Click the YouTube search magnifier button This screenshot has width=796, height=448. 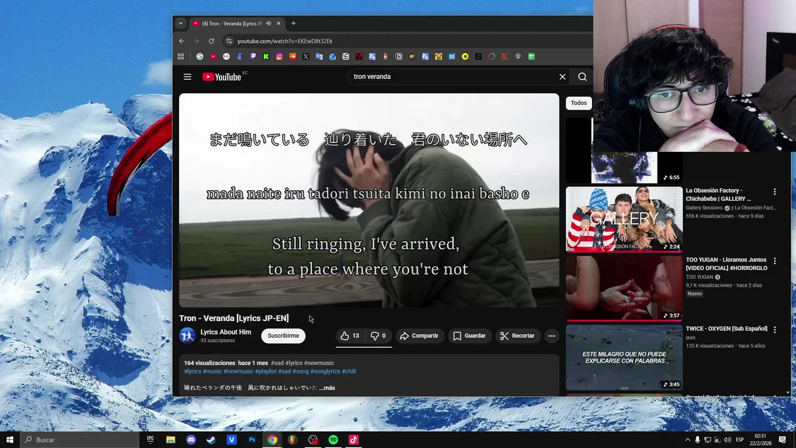pos(582,77)
